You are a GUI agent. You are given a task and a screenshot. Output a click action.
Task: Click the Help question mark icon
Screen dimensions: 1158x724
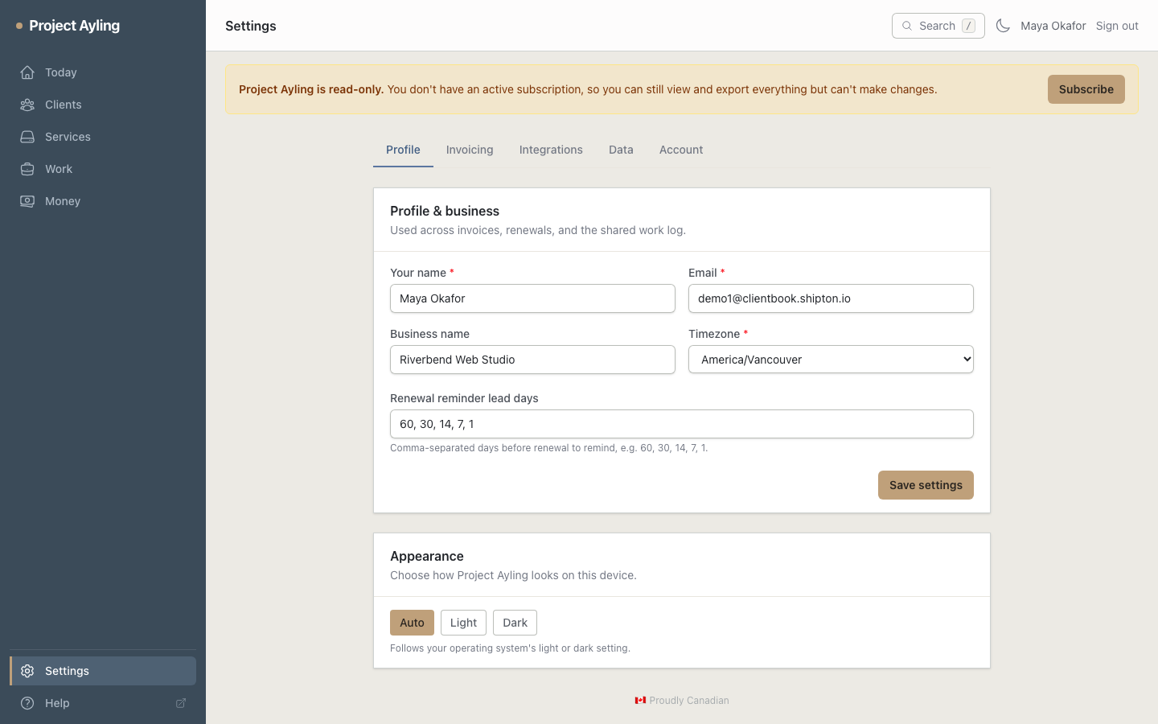(x=27, y=703)
